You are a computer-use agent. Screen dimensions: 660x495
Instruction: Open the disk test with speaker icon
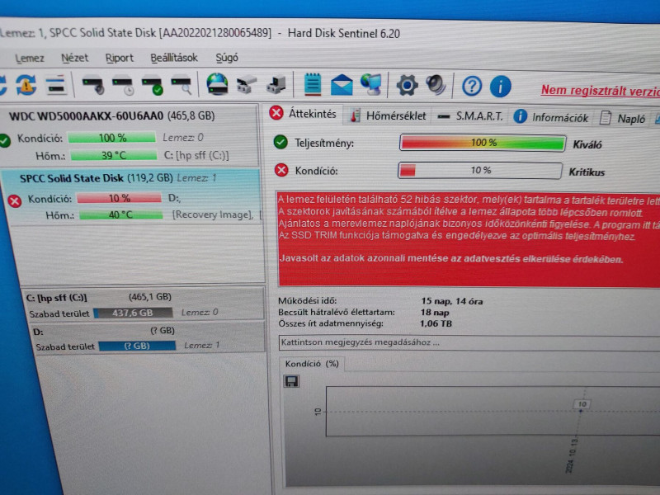click(93, 85)
